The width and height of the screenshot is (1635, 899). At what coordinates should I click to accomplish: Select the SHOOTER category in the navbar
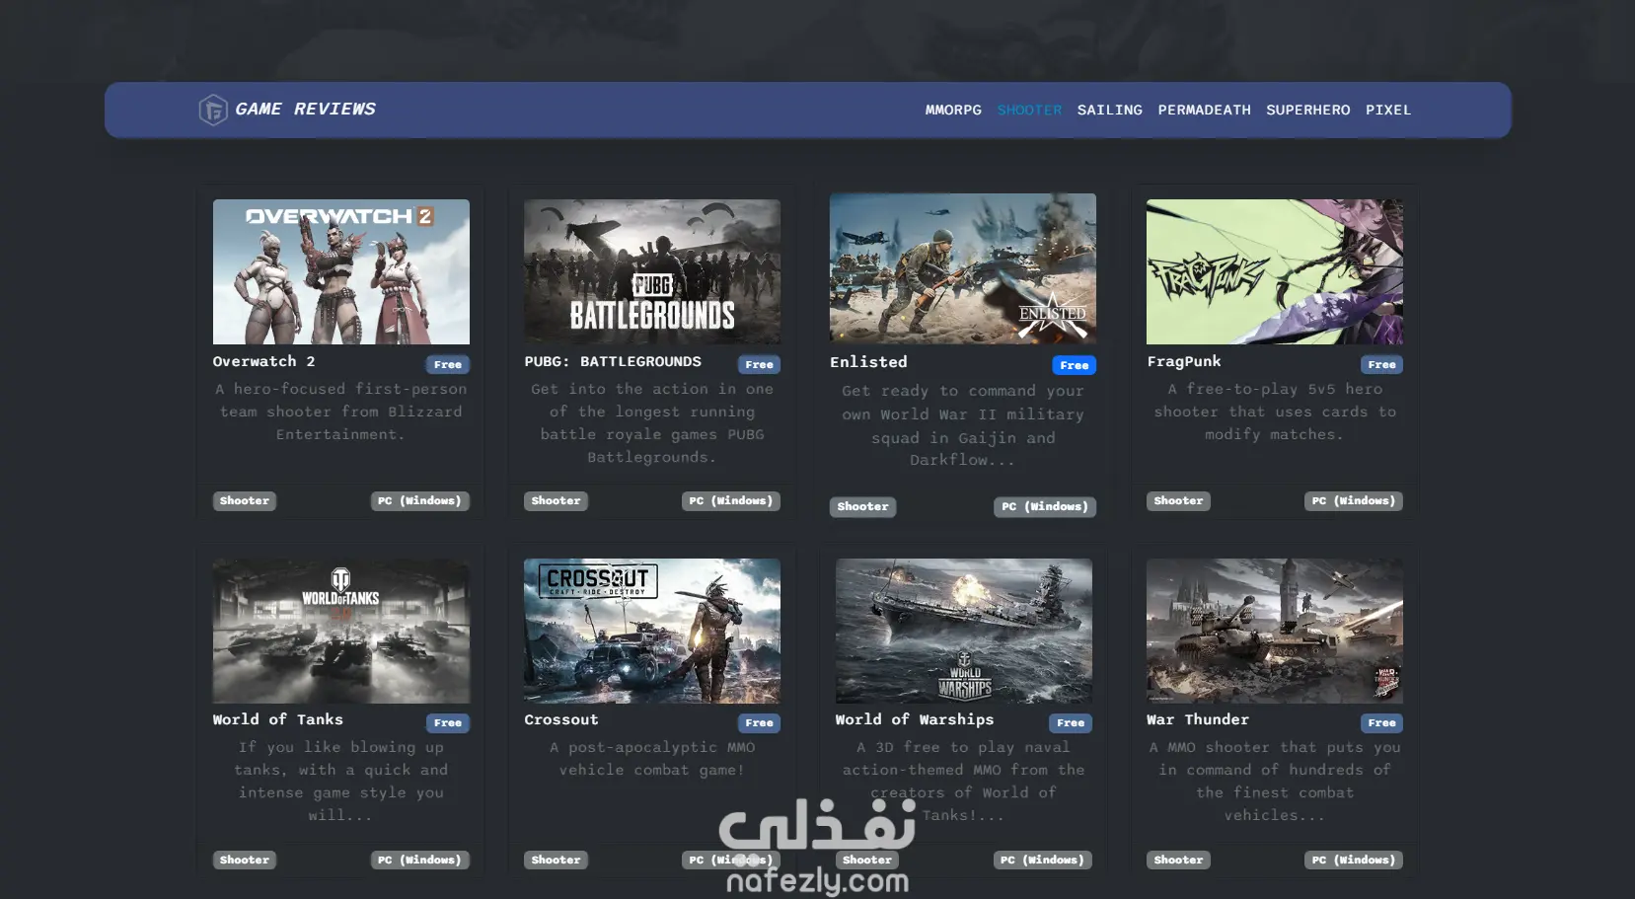(x=1029, y=110)
